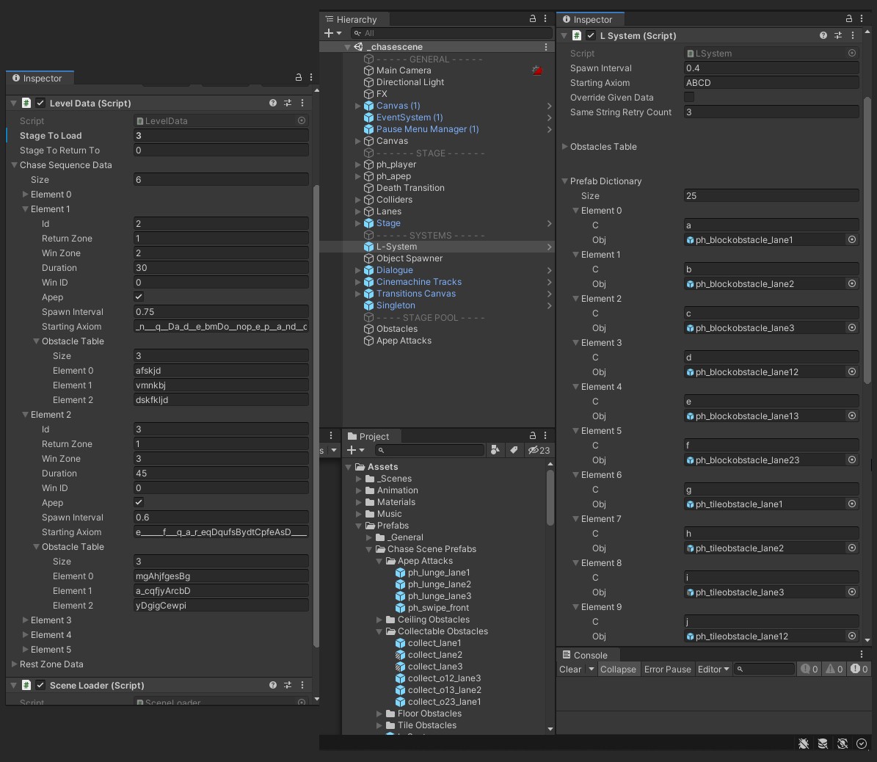This screenshot has height=762, width=877.
Task: Click the Clear button in the console
Action: point(570,669)
